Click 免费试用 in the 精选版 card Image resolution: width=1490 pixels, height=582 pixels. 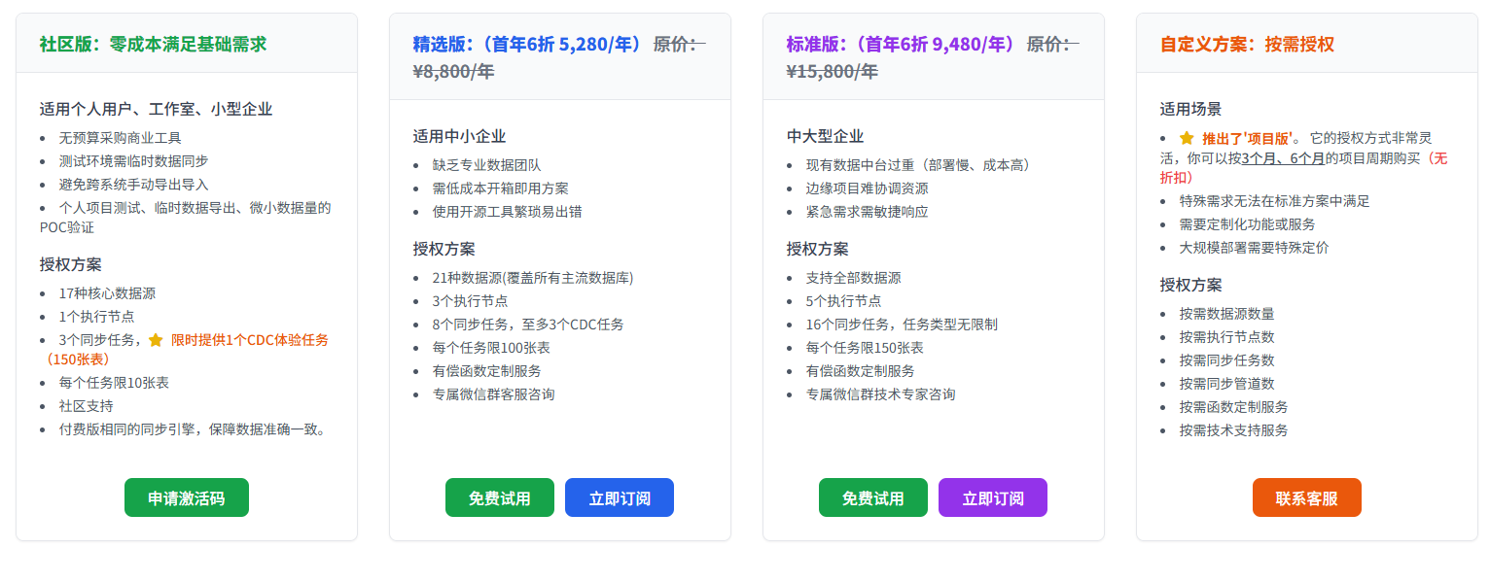[499, 496]
